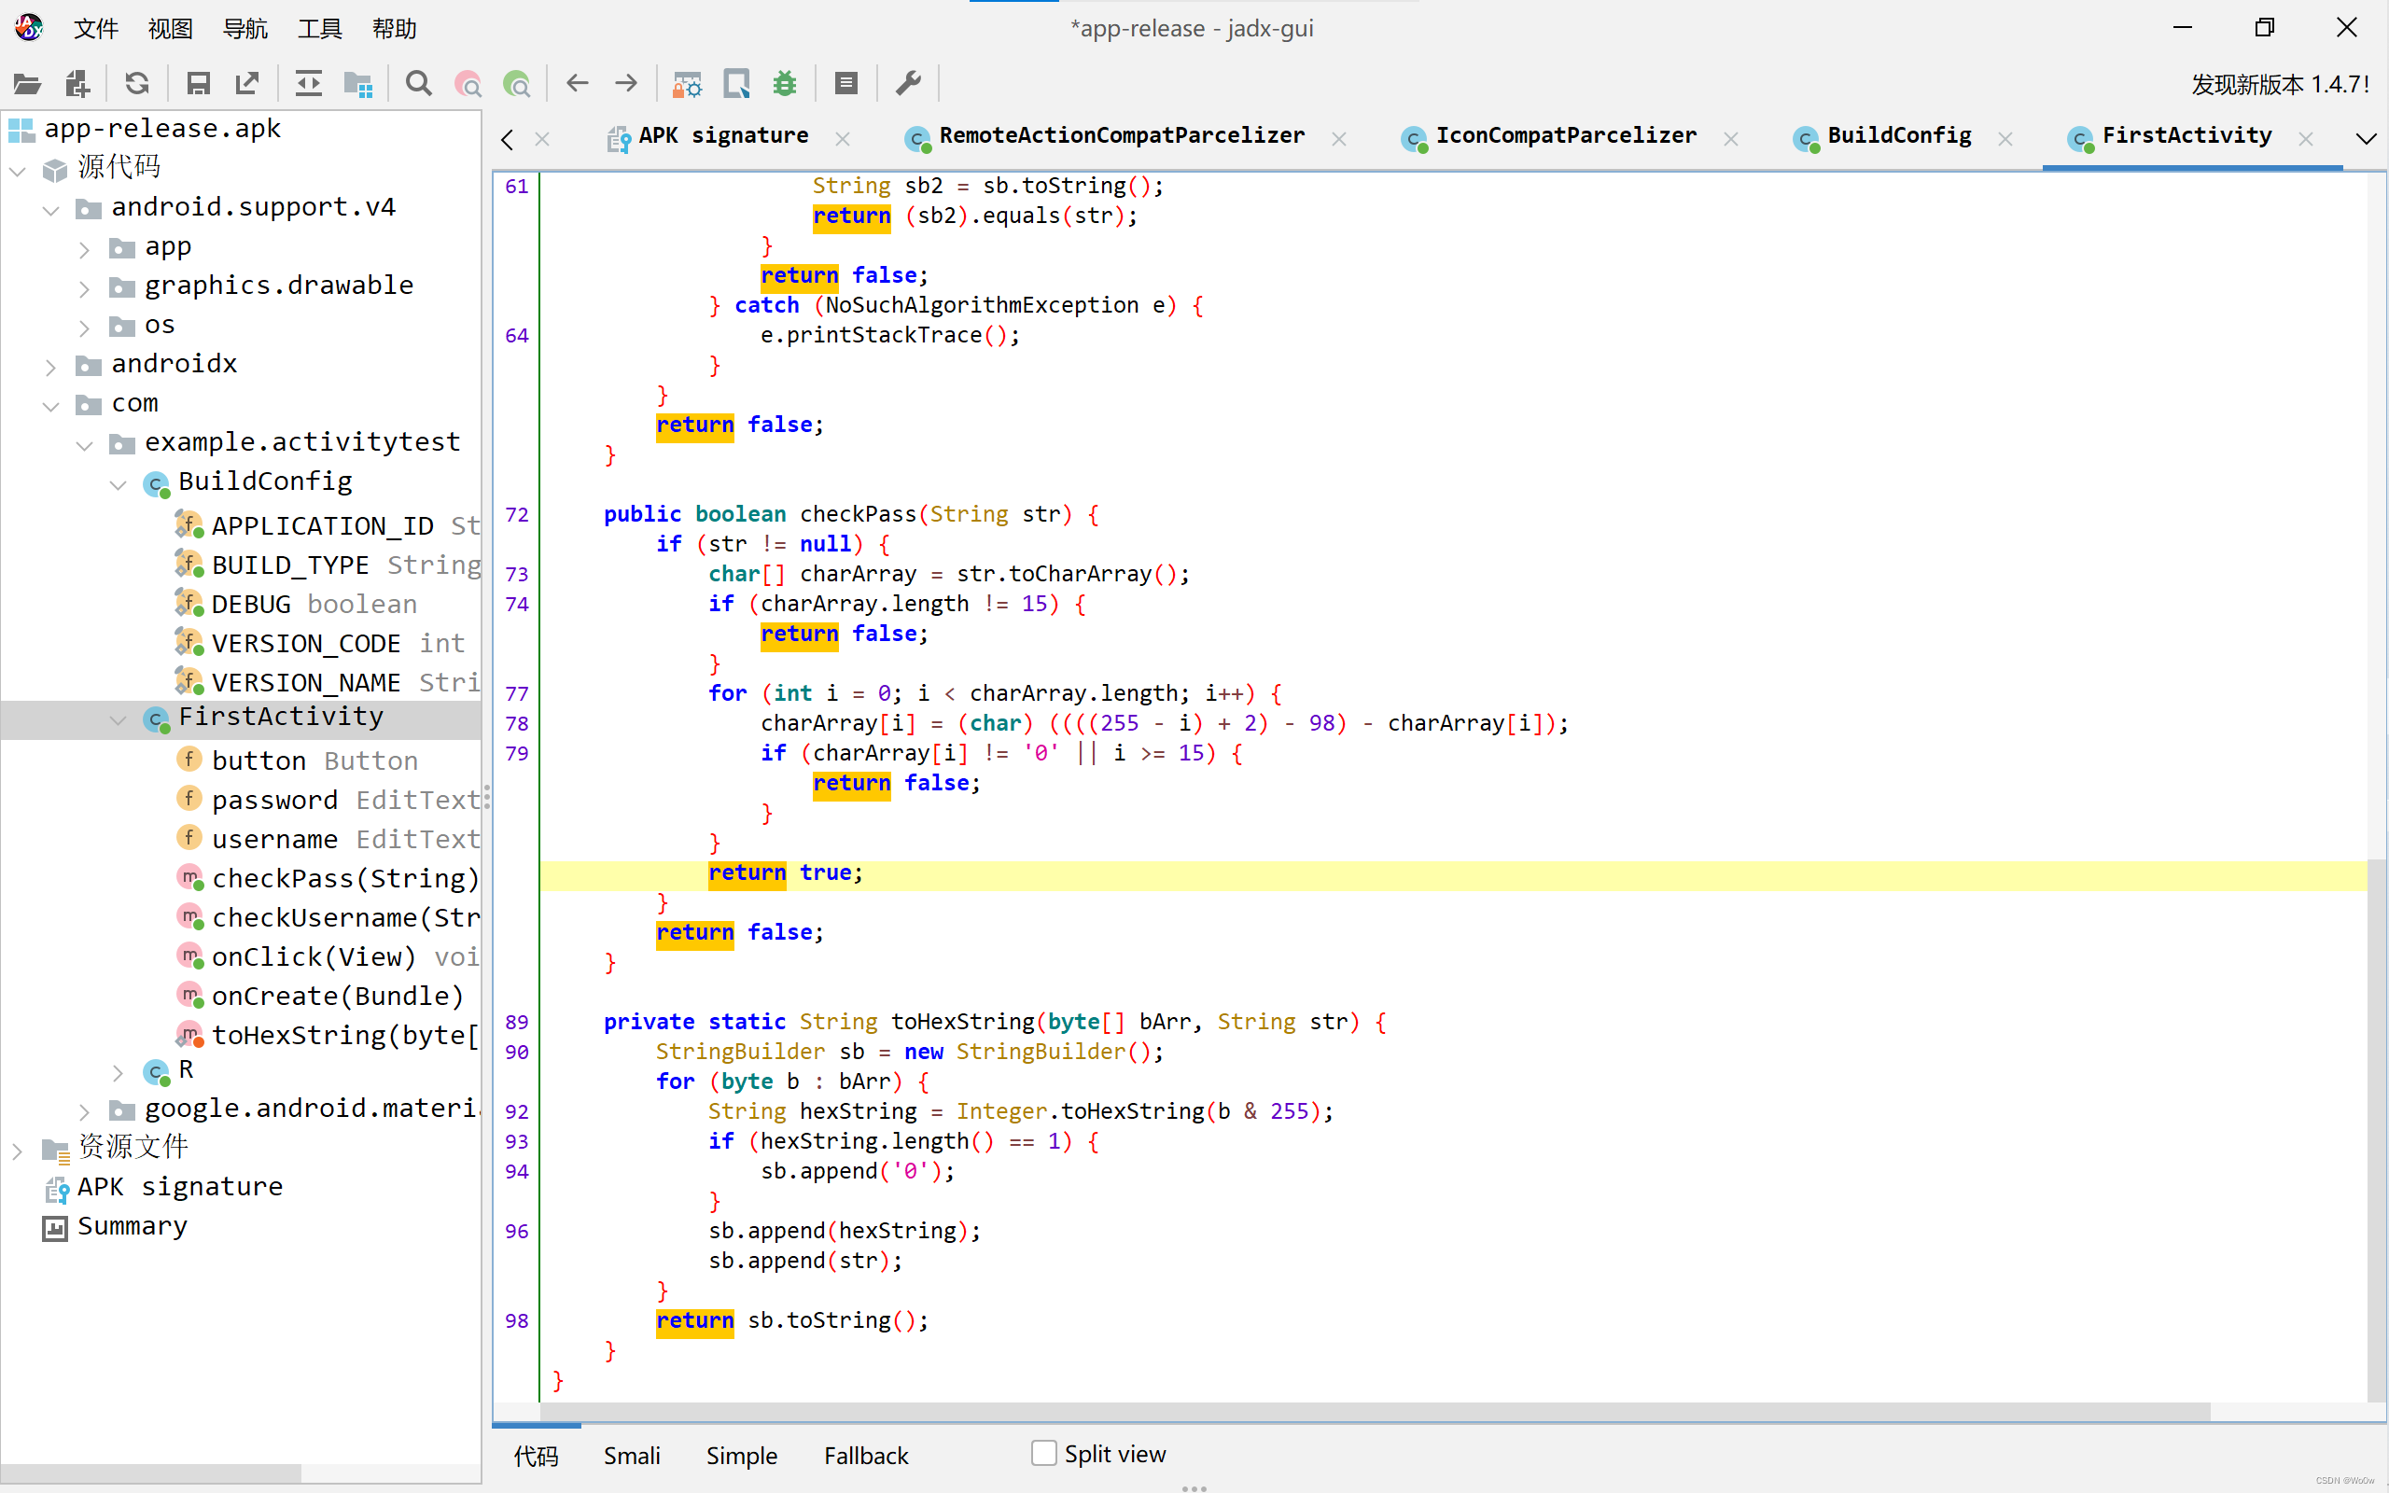Expand the androidx package
This screenshot has width=2389, height=1493.
51,366
